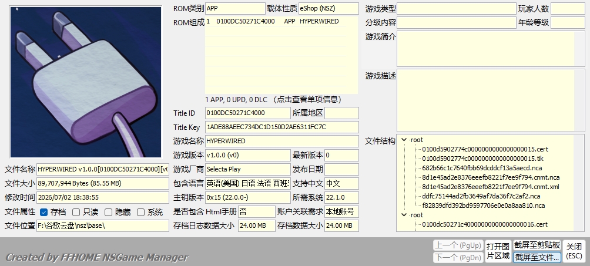This screenshot has height=266, width=590.
Task: Select 8d1e45ad2e8376eeefb8221f7ee9f794.cnmt.nca tree item
Action: (x=491, y=177)
